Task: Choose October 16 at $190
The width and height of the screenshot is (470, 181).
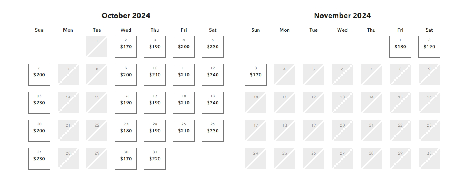Action: (x=126, y=103)
